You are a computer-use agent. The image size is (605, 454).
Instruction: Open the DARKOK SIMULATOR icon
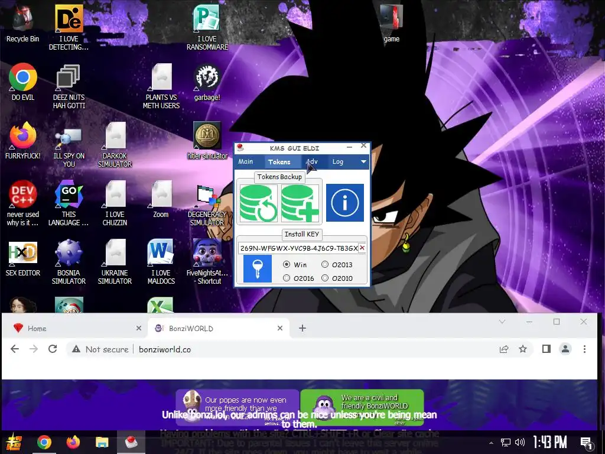click(115, 144)
